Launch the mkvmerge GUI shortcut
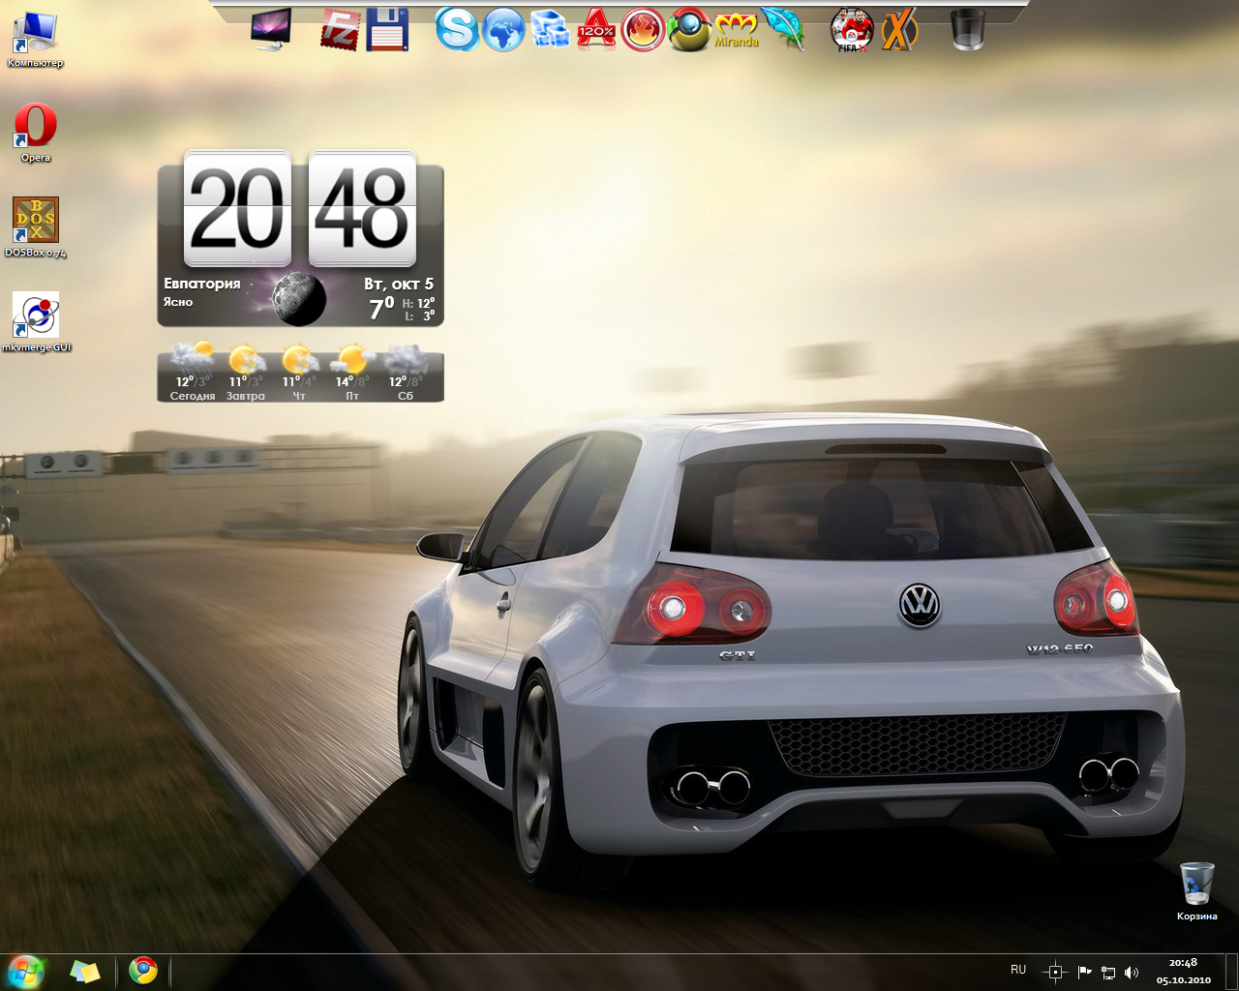This screenshot has height=991, width=1239. coord(36,321)
